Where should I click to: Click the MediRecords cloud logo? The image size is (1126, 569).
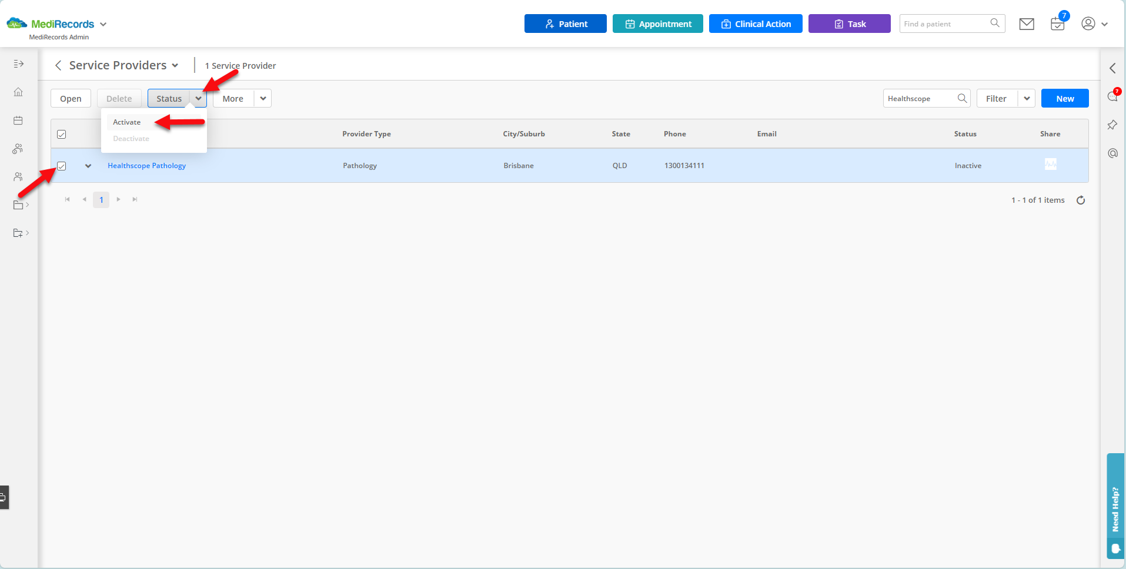[x=17, y=24]
